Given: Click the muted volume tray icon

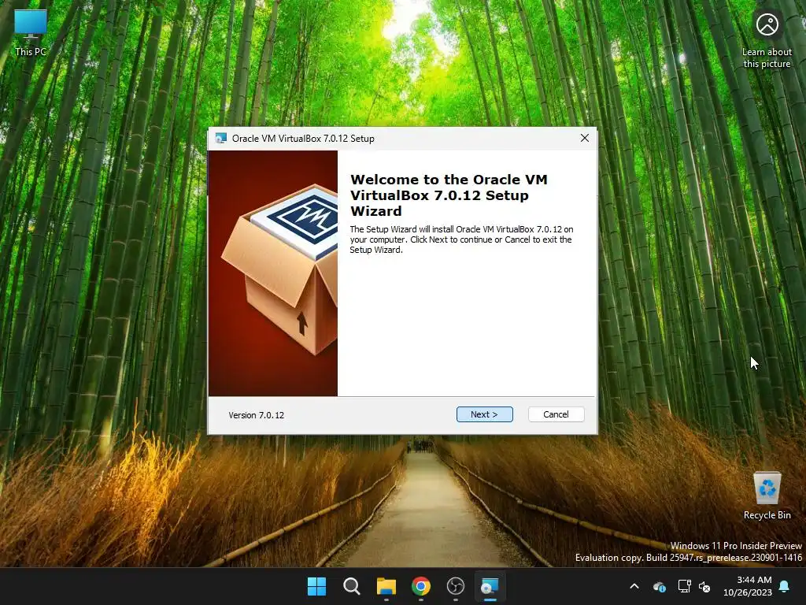Looking at the screenshot, I should pyautogui.click(x=704, y=586).
